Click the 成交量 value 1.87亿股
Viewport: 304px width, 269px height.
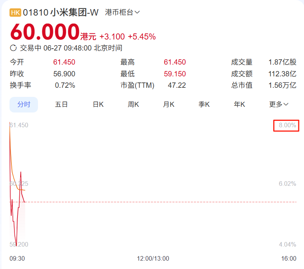point(282,62)
